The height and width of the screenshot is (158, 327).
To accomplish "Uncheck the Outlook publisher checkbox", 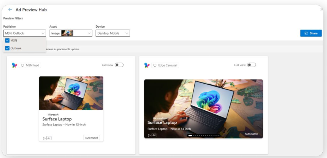I will (7, 48).
